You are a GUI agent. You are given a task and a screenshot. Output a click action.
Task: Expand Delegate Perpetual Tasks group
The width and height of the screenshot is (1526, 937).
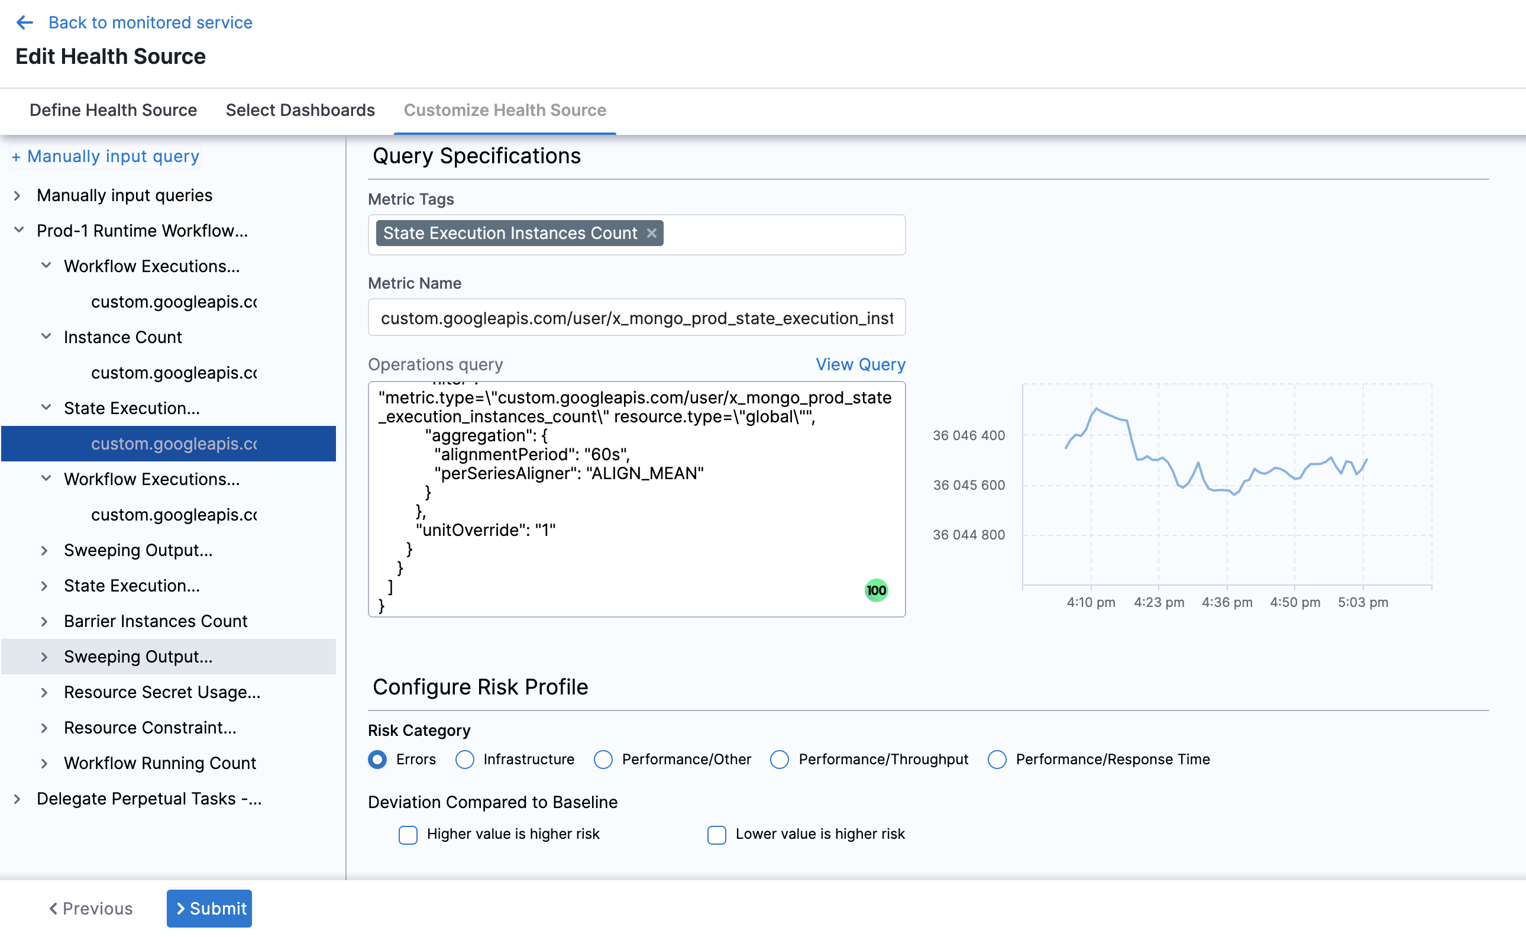click(17, 799)
